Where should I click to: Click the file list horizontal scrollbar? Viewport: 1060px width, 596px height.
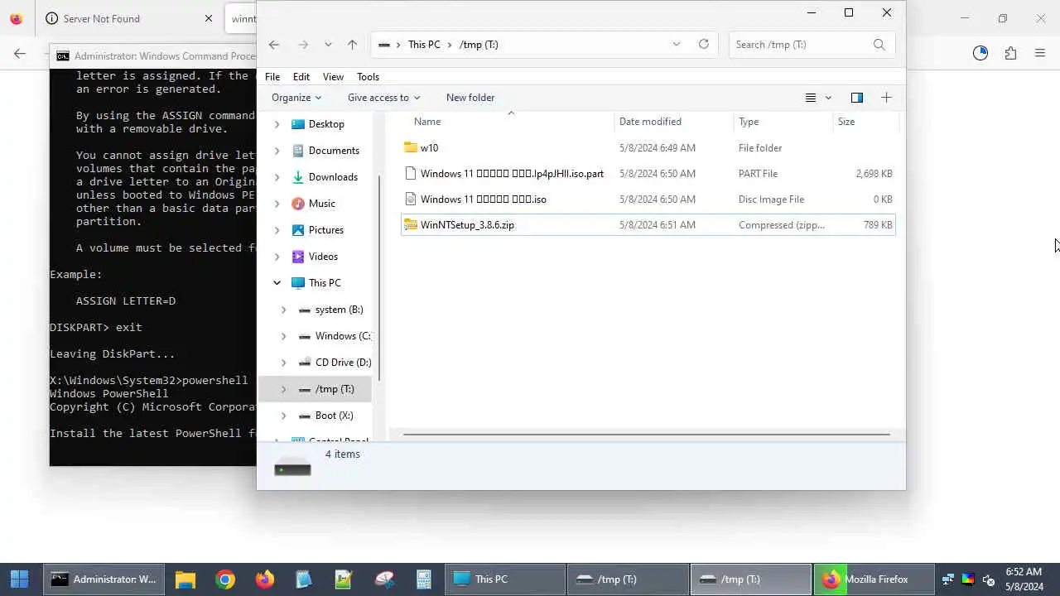(646, 435)
